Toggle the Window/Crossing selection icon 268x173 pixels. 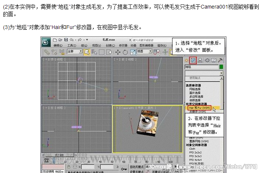[x=109, y=52]
